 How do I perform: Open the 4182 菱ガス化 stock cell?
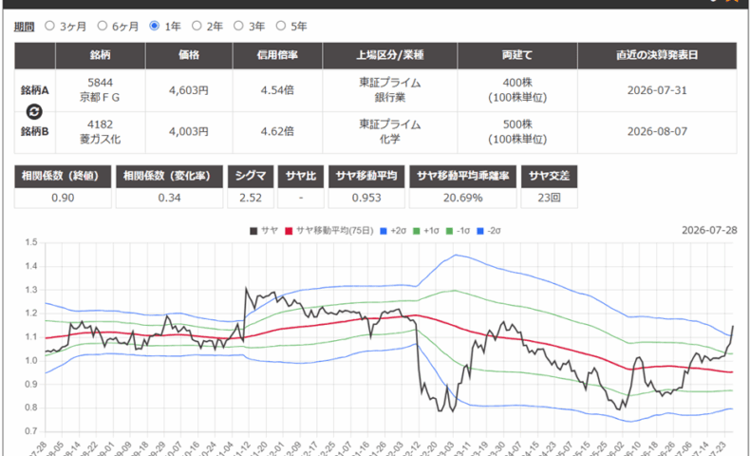pos(100,132)
